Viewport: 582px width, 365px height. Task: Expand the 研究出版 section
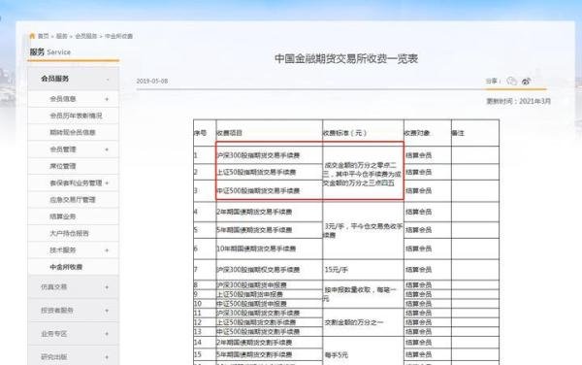(107, 357)
